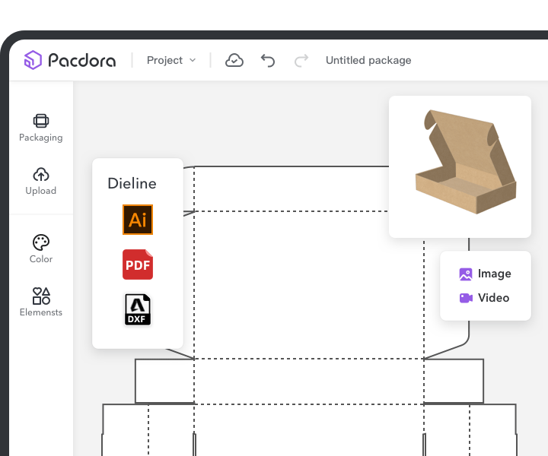Viewport: 548px width, 456px height.
Task: Click the Dieline panel heading
Action: [132, 183]
